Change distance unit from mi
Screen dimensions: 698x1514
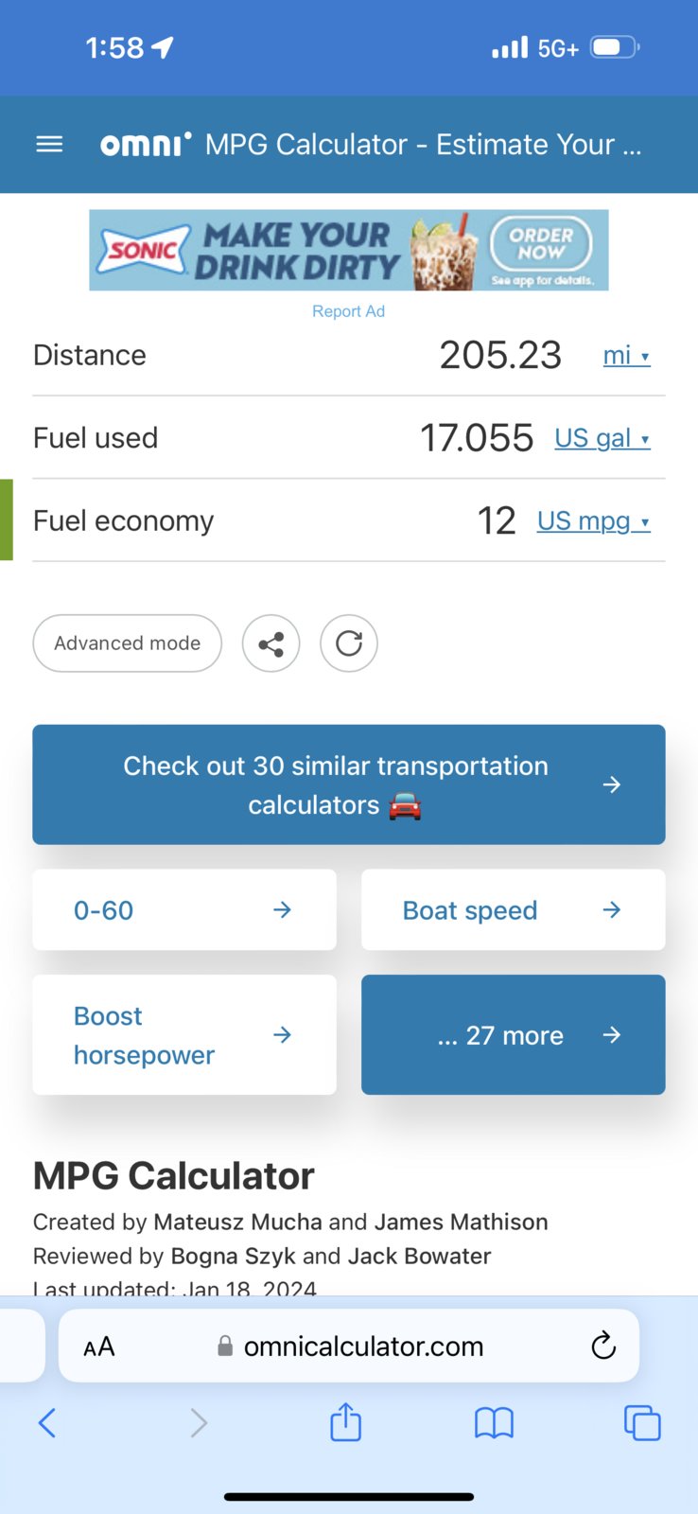click(627, 356)
